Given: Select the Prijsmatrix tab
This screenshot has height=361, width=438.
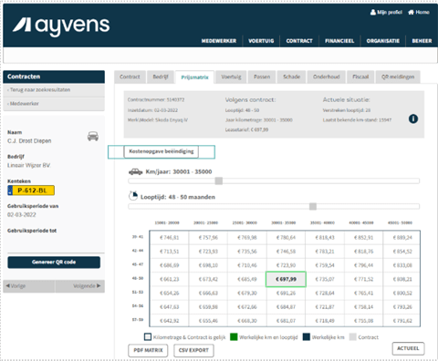Looking at the screenshot, I should (x=195, y=77).
